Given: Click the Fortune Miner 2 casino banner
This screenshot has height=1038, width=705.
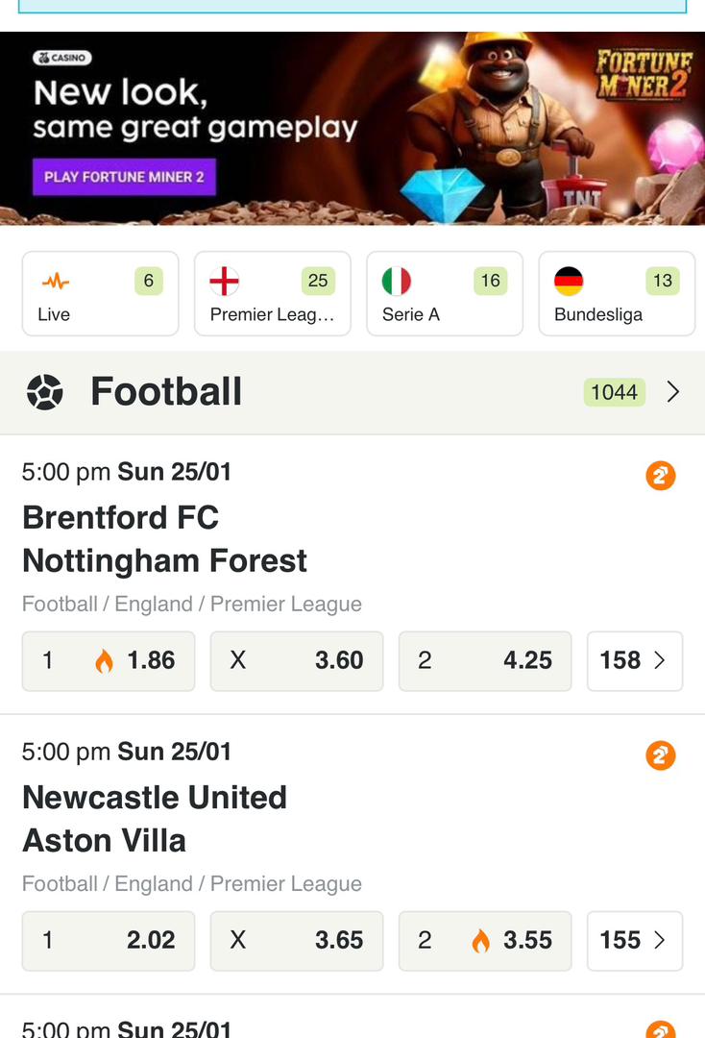Looking at the screenshot, I should click(352, 128).
